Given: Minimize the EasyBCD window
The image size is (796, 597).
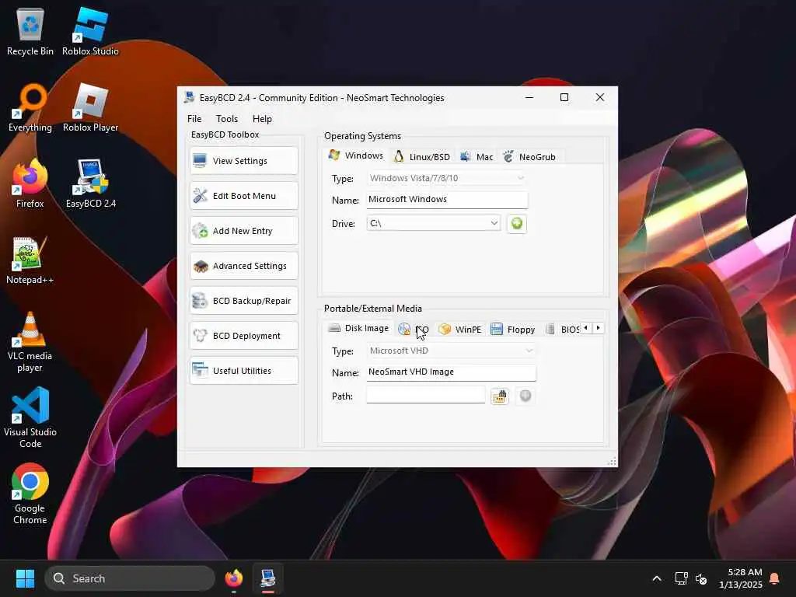Looking at the screenshot, I should [529, 97].
